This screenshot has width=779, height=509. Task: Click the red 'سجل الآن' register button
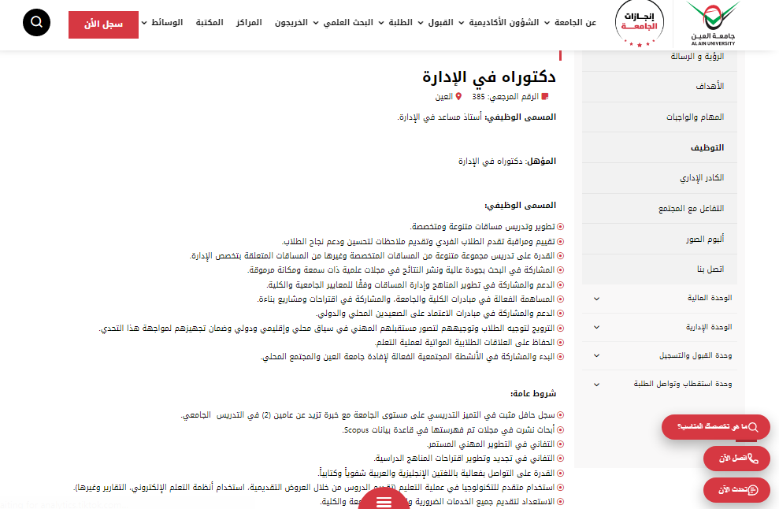[x=103, y=24]
